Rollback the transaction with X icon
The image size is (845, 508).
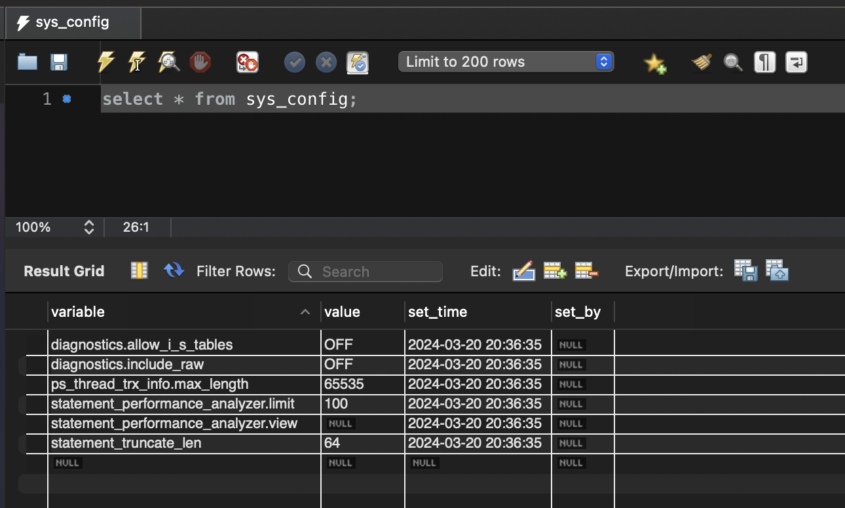[326, 62]
